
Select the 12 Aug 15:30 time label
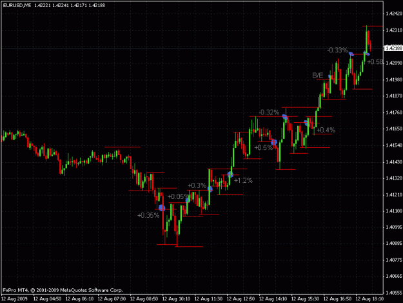pyautogui.click(x=305, y=299)
